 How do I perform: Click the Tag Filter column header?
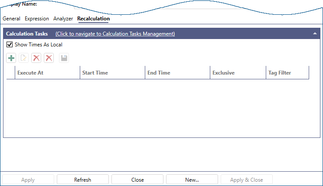pyautogui.click(x=287, y=73)
